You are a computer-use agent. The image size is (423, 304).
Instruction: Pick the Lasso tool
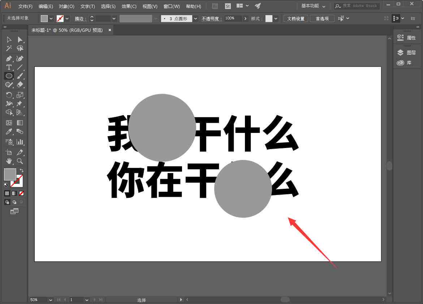(x=20, y=48)
